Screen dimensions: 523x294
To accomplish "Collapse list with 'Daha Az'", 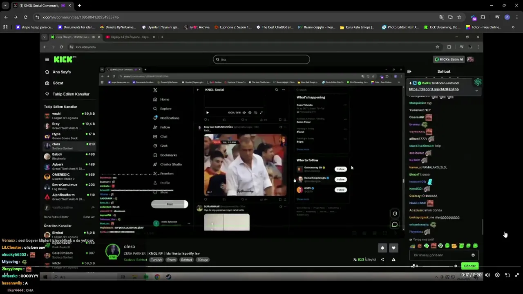I will point(89,217).
